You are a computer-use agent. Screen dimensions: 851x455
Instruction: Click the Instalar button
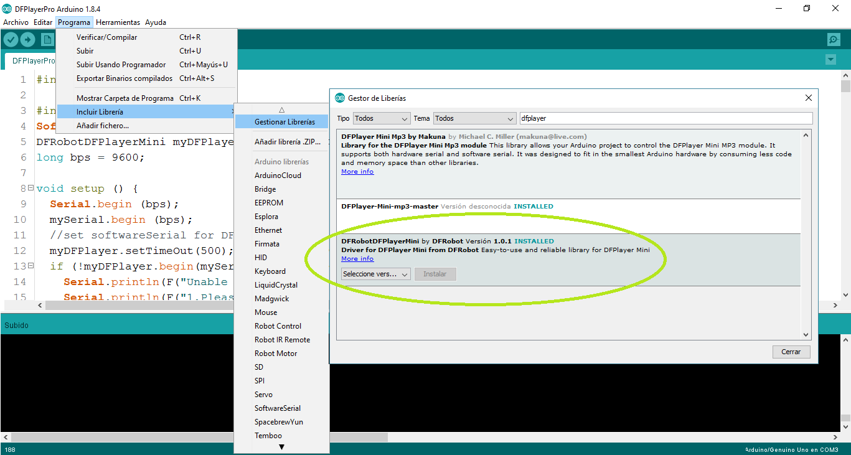click(435, 274)
